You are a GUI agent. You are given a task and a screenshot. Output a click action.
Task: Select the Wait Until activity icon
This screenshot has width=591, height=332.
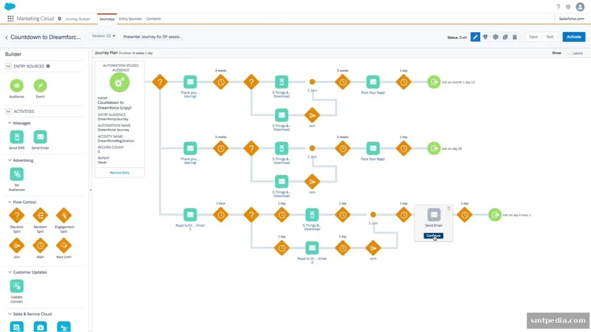coord(63,246)
